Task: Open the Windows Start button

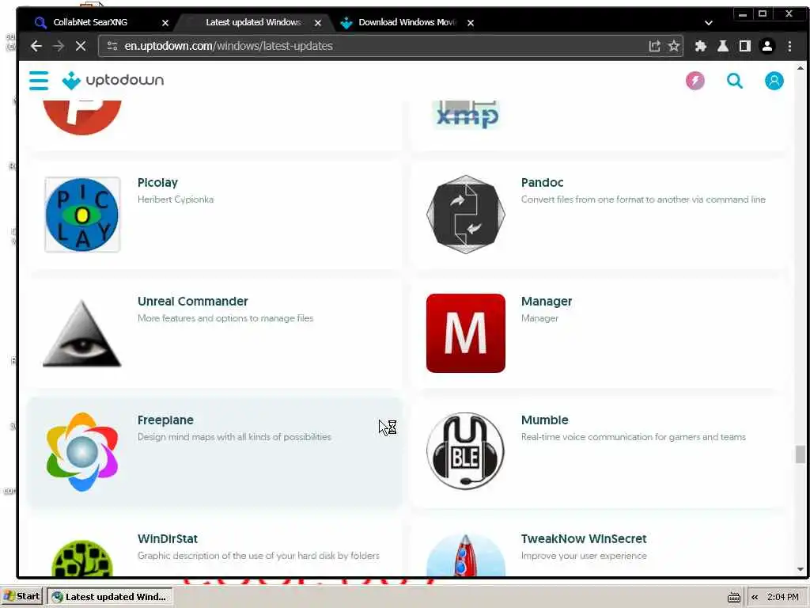Action: 22,597
